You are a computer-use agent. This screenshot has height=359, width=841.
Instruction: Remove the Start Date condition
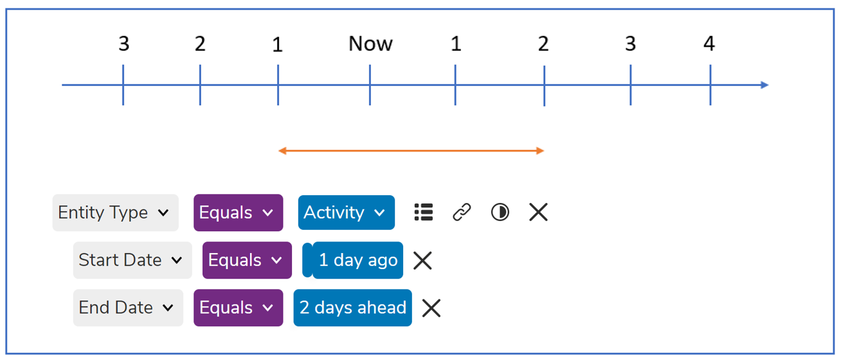(x=422, y=260)
